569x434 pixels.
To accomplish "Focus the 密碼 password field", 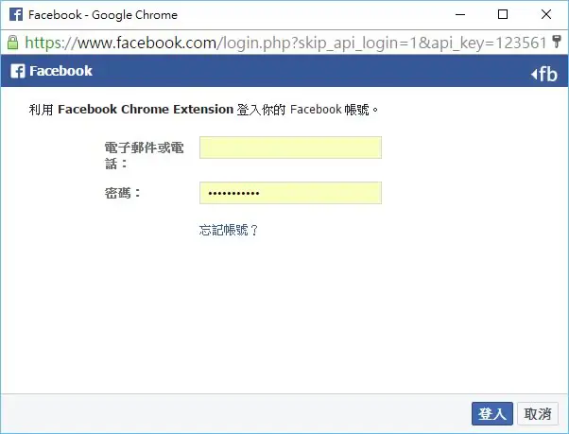I will tap(290, 193).
